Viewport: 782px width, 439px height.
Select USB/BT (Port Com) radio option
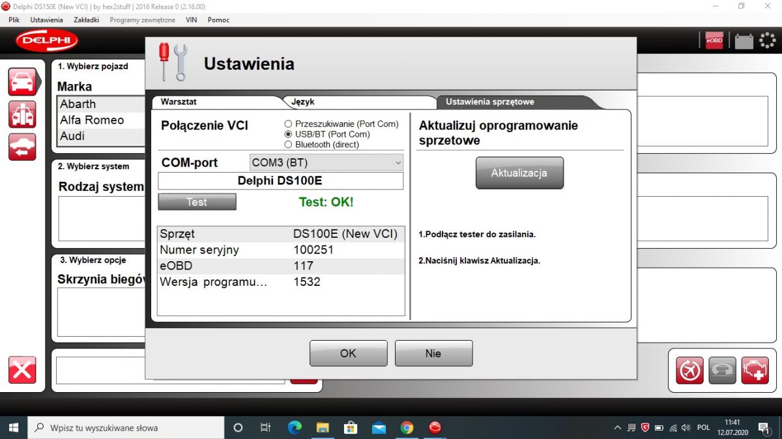288,134
